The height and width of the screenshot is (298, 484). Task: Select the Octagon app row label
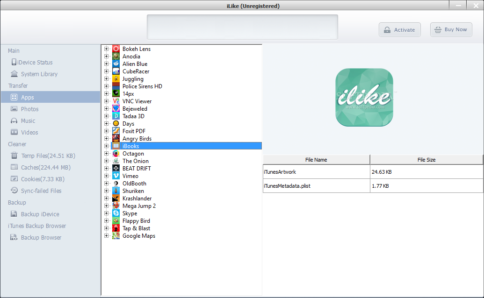[x=133, y=154]
